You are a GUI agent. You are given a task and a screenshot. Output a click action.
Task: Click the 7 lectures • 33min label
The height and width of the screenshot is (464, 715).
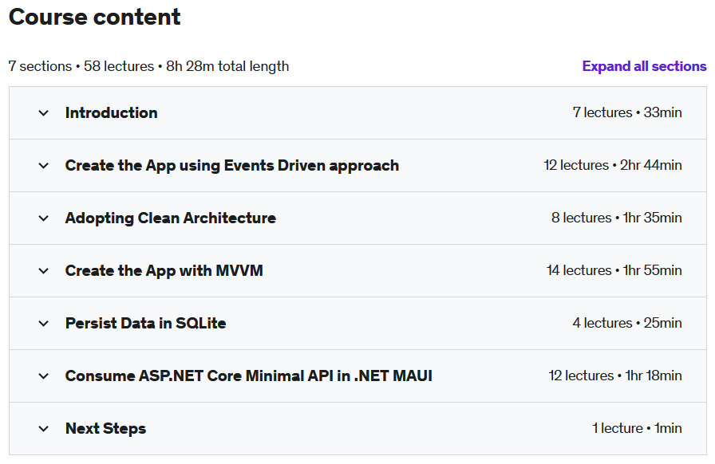coord(627,112)
